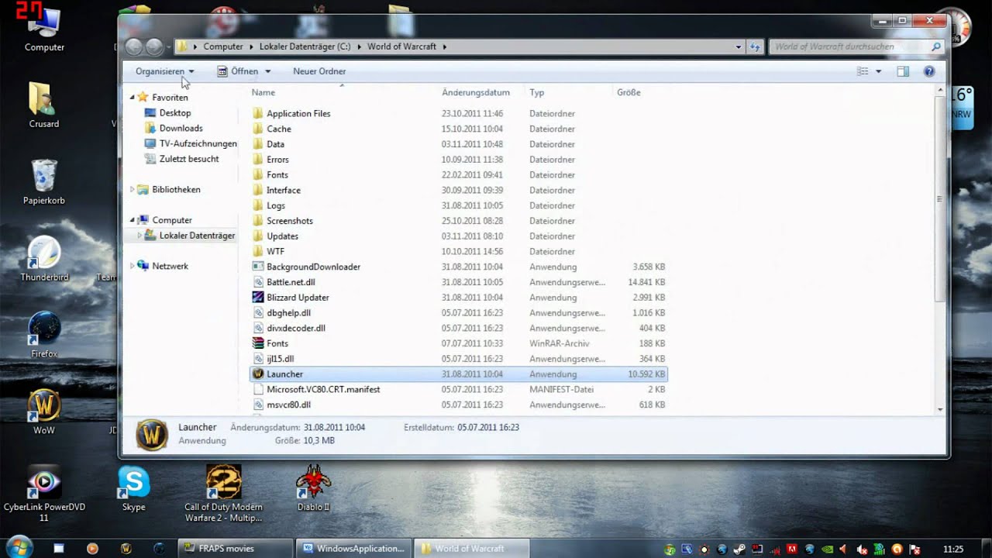Click the Öffnen toolbar button
Screen dimensions: 992x558
tap(238, 71)
